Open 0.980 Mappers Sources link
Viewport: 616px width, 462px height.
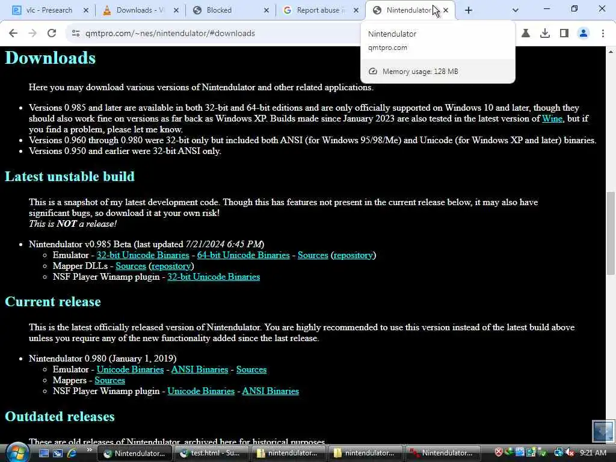point(109,380)
